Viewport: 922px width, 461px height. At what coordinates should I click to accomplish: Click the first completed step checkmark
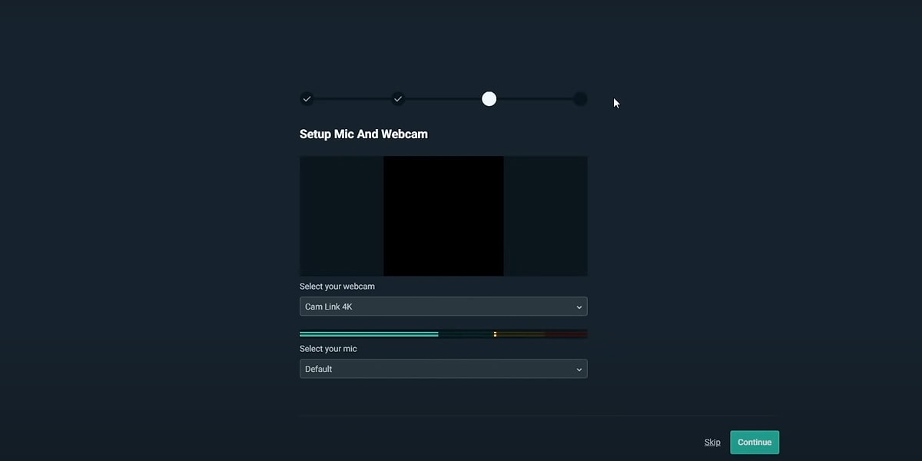pos(307,98)
